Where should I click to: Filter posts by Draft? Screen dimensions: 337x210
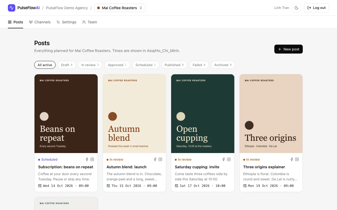pyautogui.click(x=67, y=65)
